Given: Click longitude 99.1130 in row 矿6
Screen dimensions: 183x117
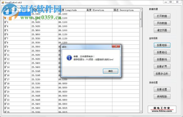Looking at the screenshot, I should tap(63, 35).
